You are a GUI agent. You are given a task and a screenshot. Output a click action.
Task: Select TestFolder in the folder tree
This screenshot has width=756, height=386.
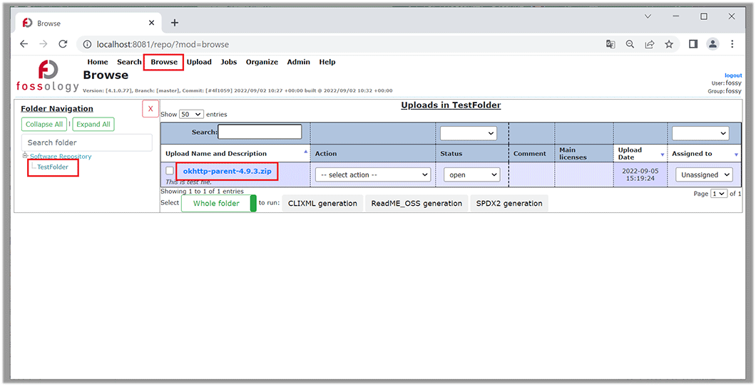(x=53, y=167)
